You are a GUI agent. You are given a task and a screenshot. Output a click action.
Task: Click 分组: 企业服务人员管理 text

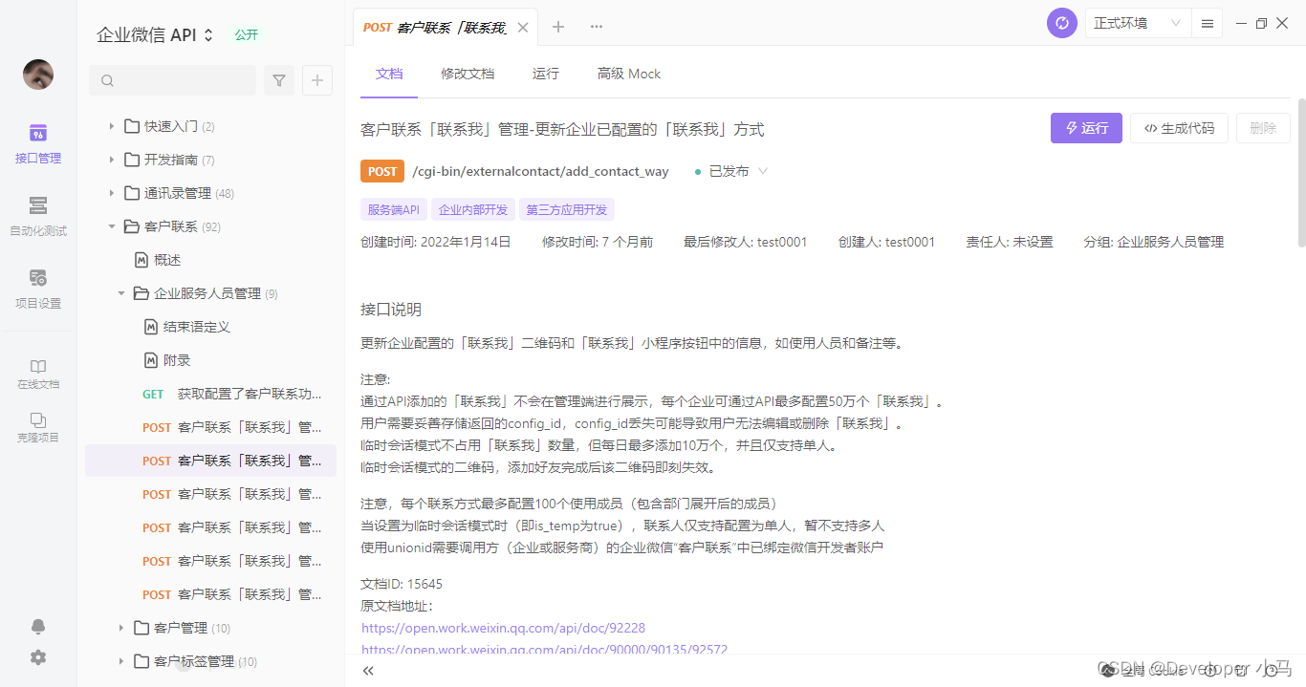(x=1154, y=242)
